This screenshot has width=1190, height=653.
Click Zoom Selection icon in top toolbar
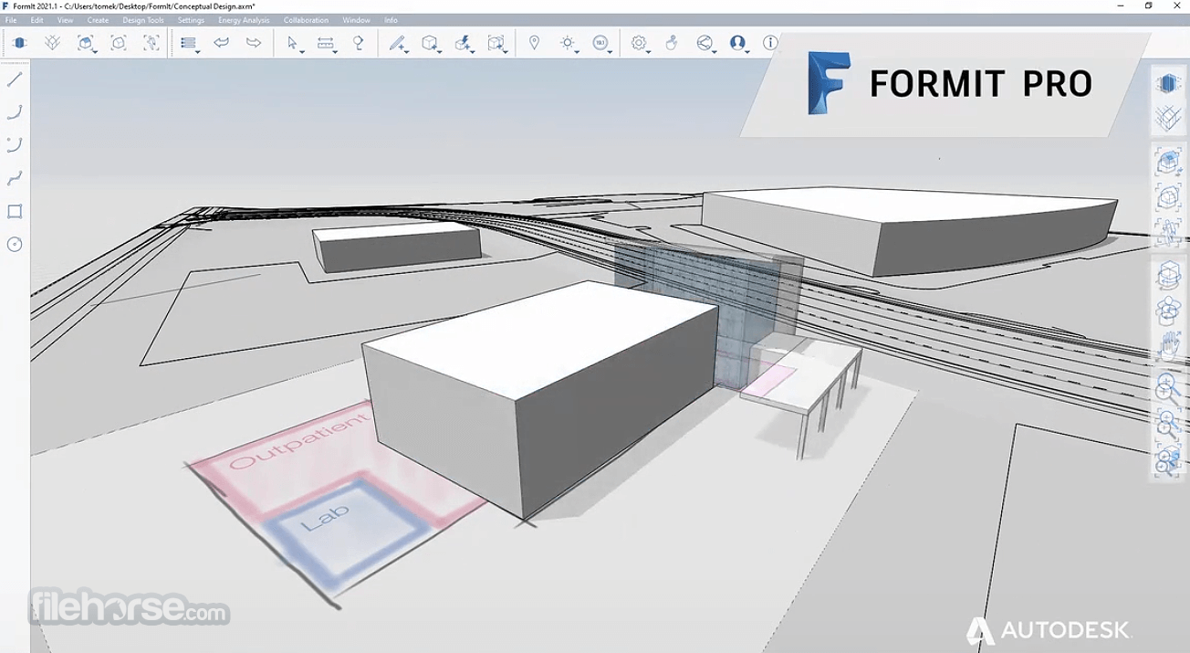pos(119,43)
